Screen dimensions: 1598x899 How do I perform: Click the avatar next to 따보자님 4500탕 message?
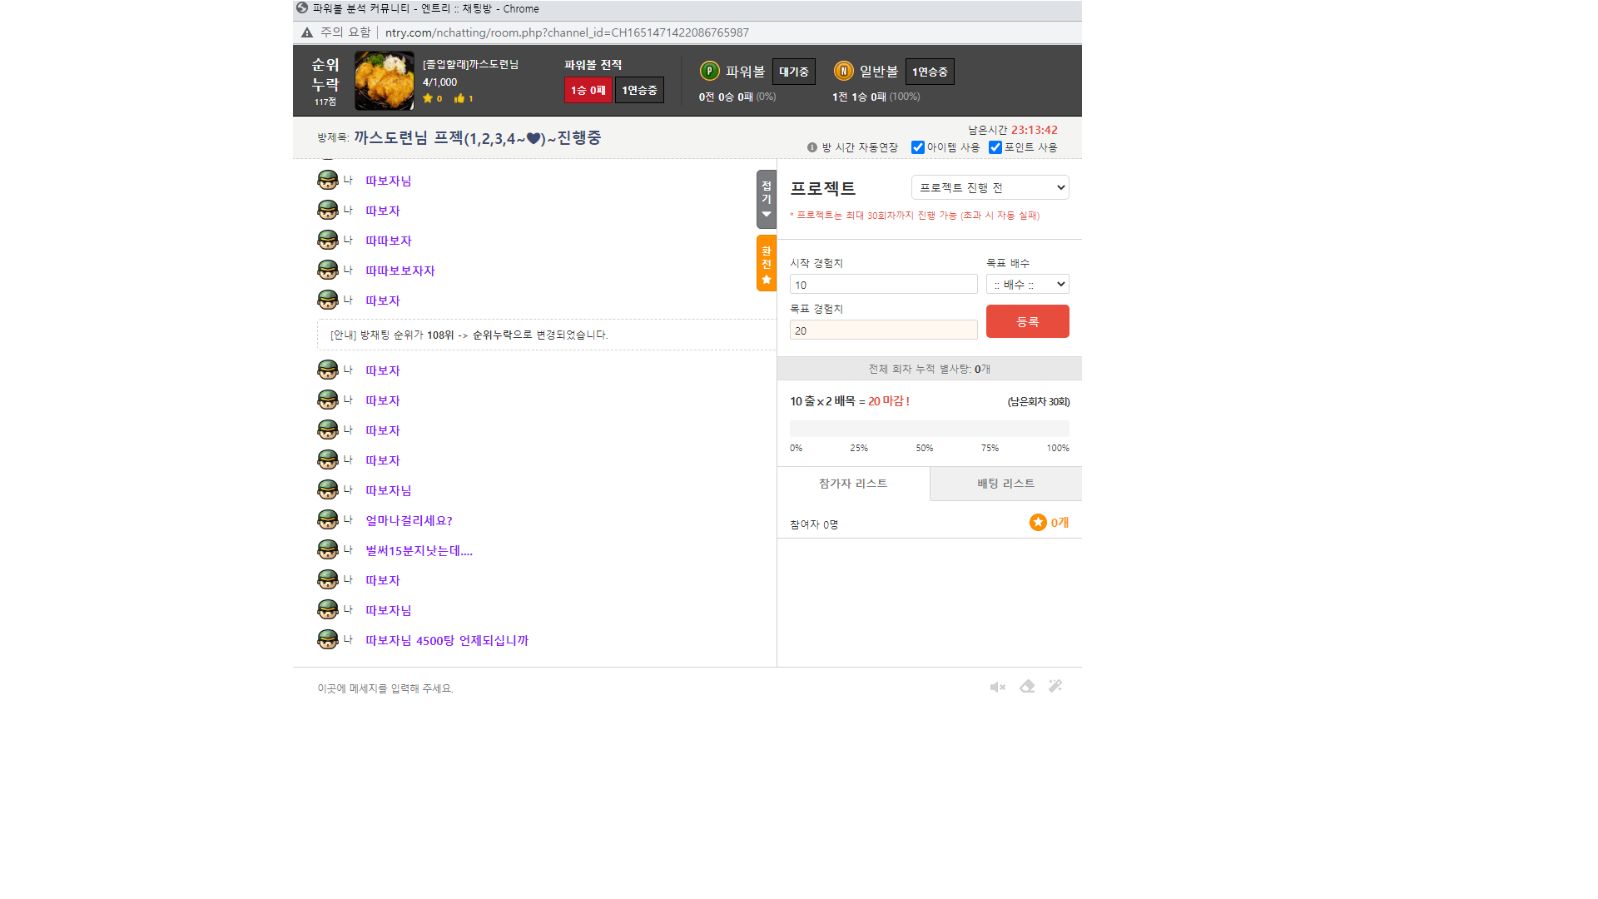(328, 639)
